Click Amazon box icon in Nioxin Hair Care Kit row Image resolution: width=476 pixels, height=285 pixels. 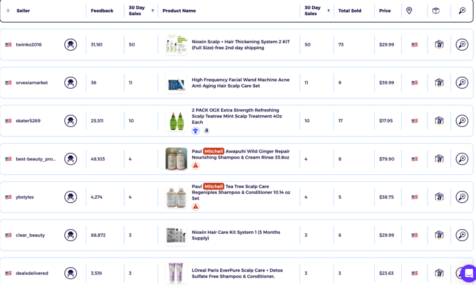pyautogui.click(x=439, y=235)
